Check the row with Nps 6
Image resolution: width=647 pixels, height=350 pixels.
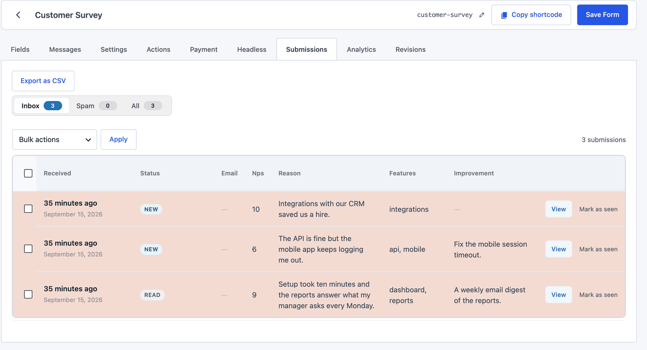(28, 249)
